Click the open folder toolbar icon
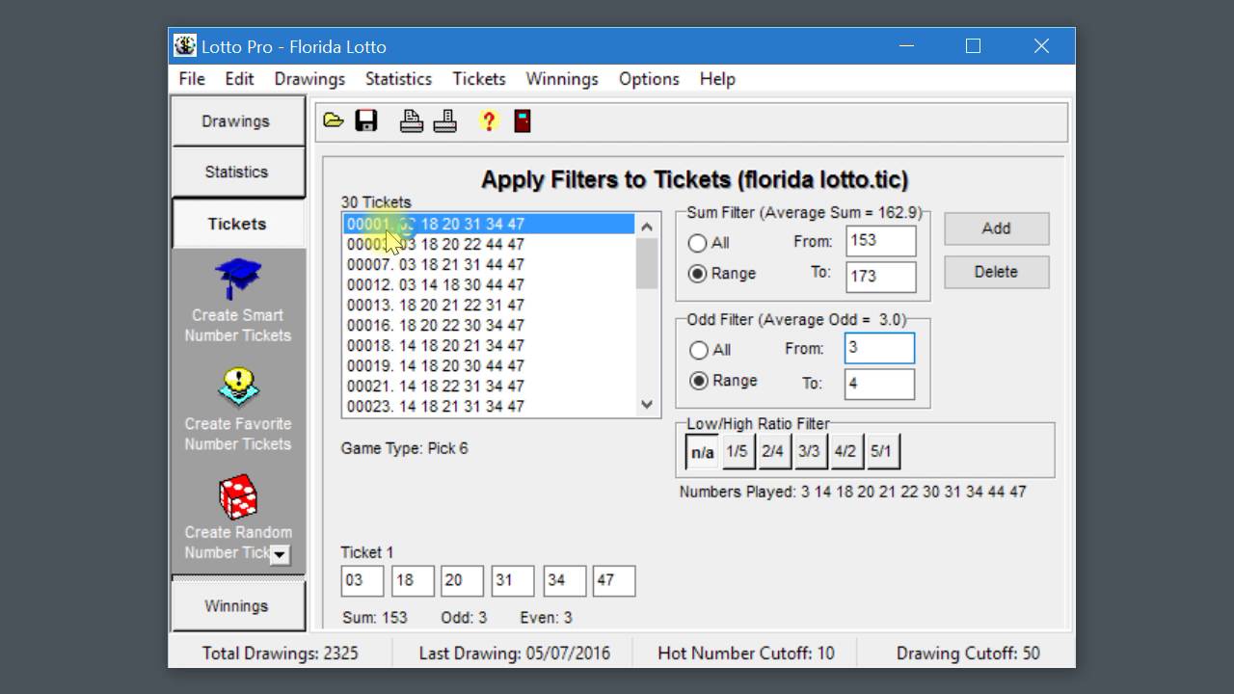 (334, 120)
